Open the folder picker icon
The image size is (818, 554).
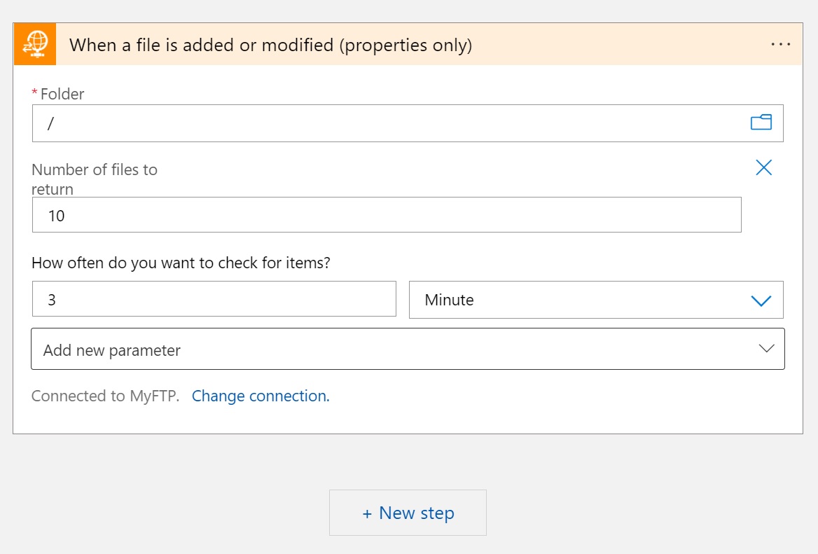761,123
